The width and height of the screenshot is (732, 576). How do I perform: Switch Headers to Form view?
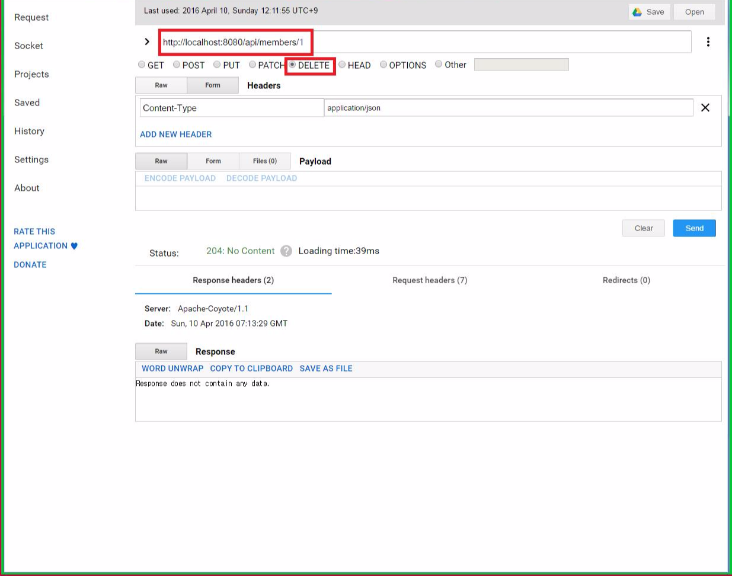coord(213,85)
